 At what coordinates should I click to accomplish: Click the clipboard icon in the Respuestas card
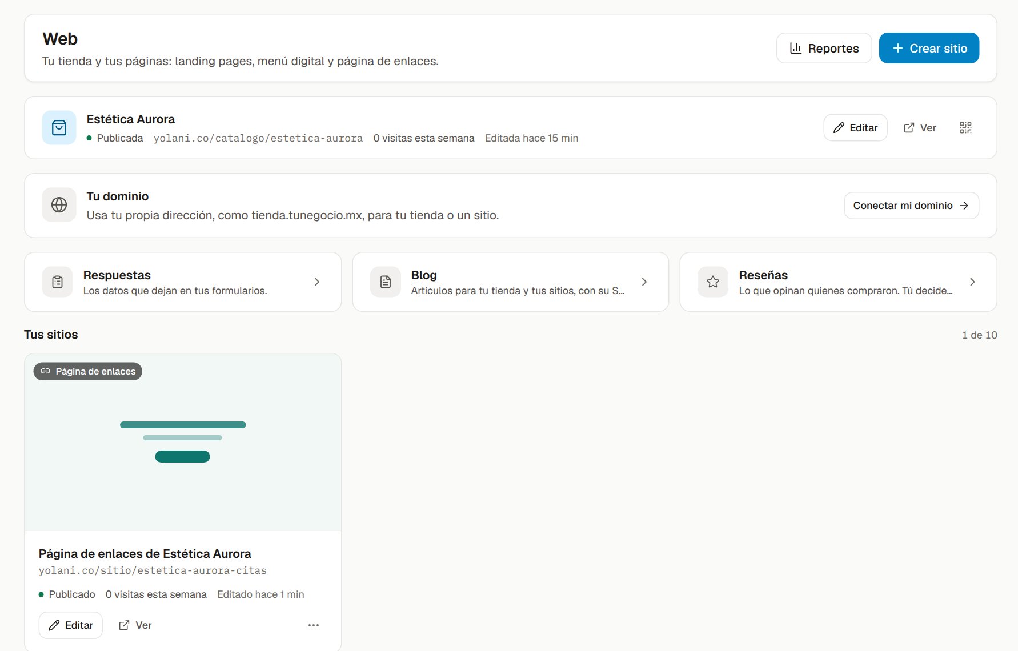coord(57,282)
